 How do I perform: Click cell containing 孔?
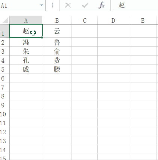(26, 60)
